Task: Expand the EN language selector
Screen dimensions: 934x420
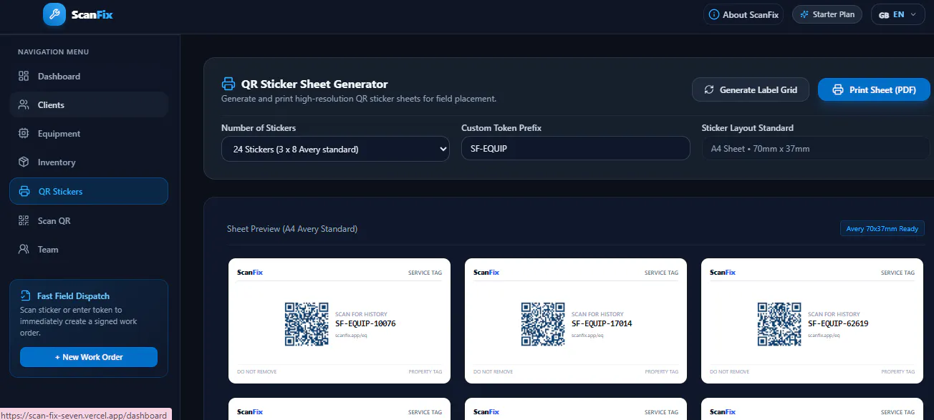Action: click(897, 14)
